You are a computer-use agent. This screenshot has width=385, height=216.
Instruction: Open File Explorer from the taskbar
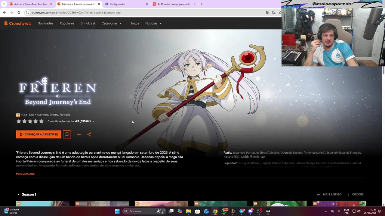[189, 211]
